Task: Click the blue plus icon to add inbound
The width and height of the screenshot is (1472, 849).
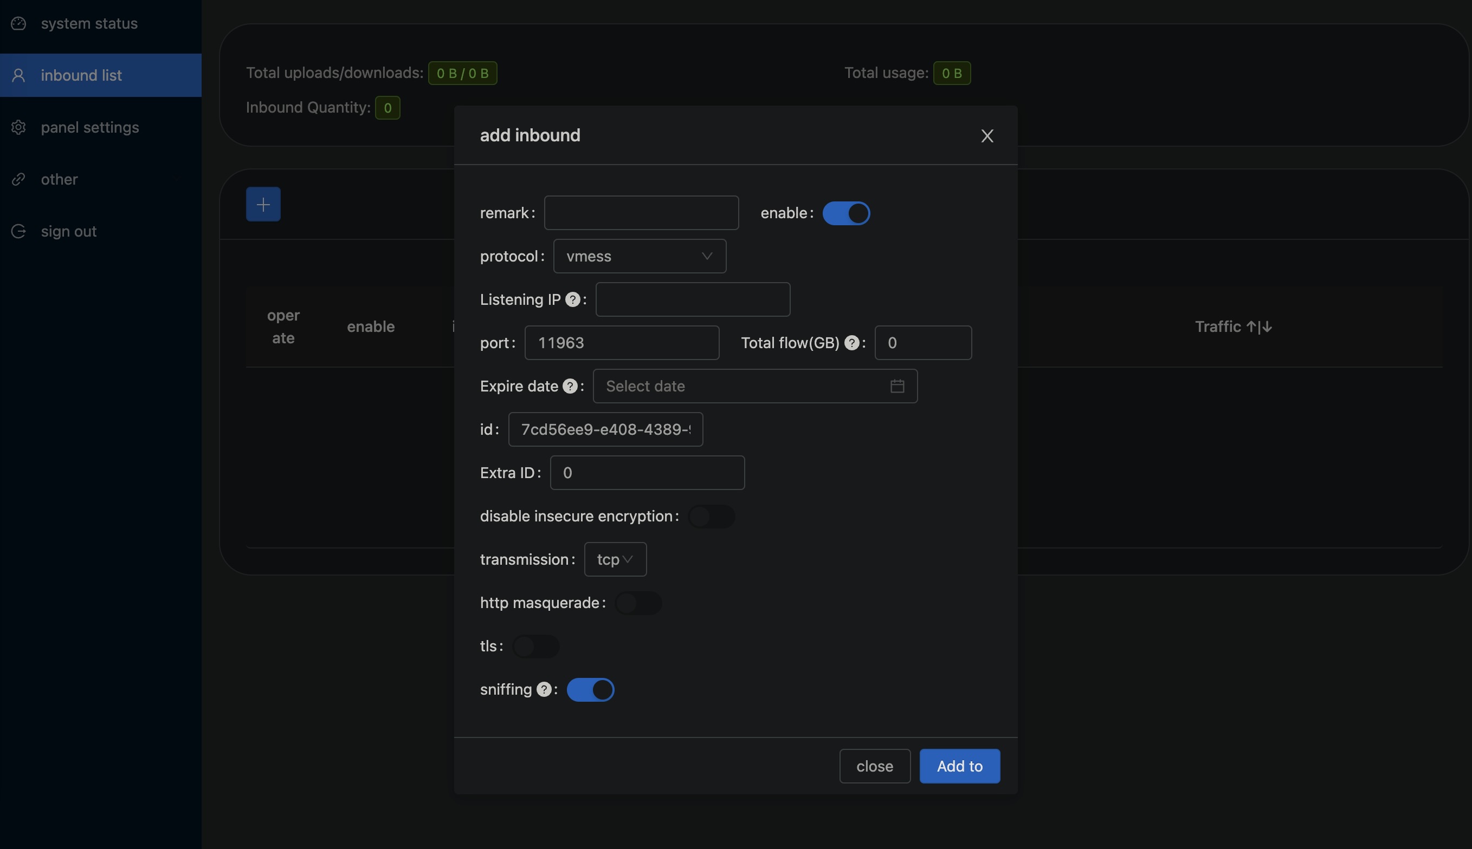Action: [263, 204]
